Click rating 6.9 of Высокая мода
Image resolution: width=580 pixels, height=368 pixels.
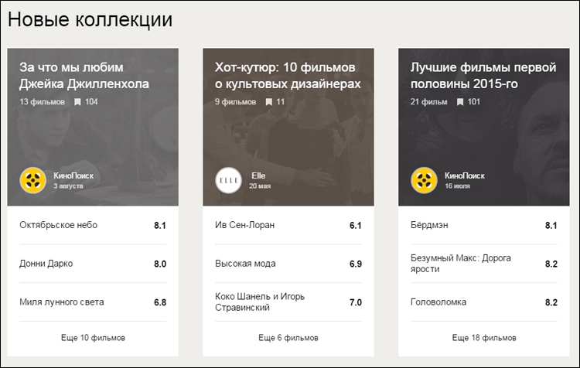click(355, 264)
